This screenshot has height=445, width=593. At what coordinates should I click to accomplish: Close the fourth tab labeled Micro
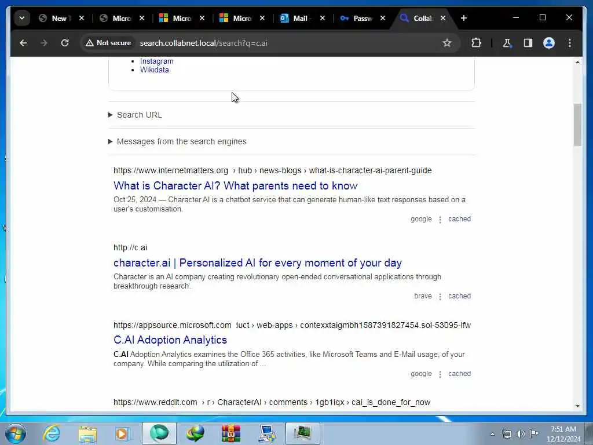(262, 18)
